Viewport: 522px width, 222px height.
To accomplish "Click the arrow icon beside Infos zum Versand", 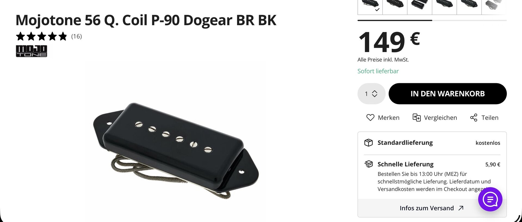I will (x=461, y=208).
